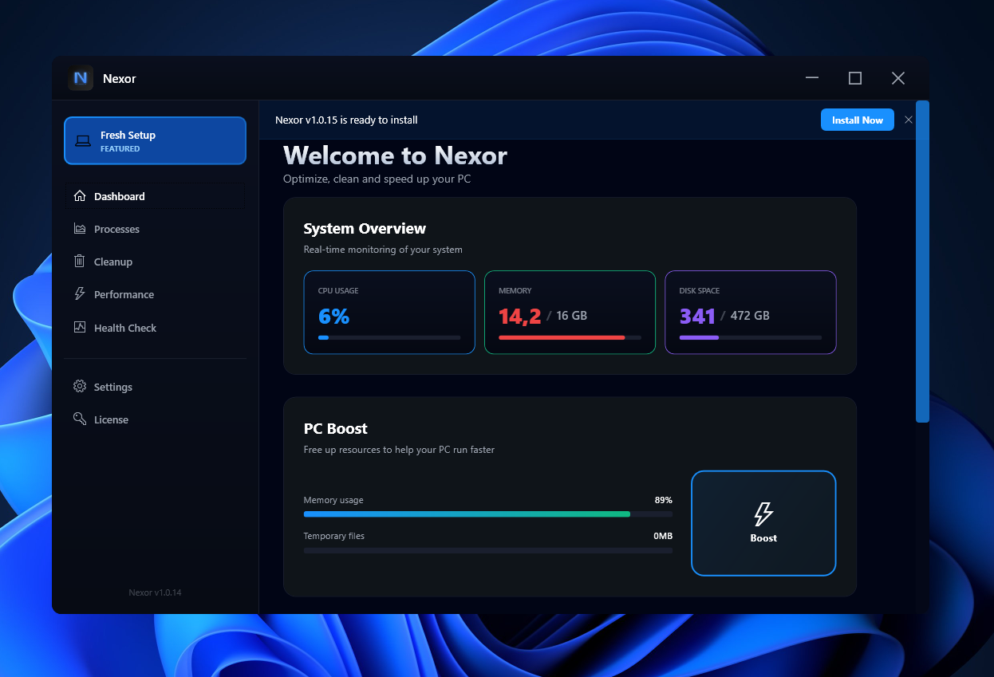
Task: Click the '6%' CPU value
Action: pyautogui.click(x=333, y=317)
